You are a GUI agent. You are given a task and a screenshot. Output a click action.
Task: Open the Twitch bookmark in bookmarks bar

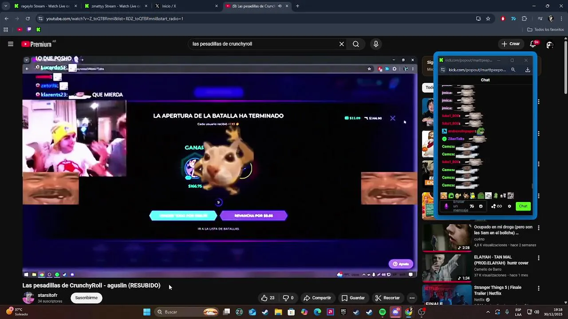click(x=29, y=30)
